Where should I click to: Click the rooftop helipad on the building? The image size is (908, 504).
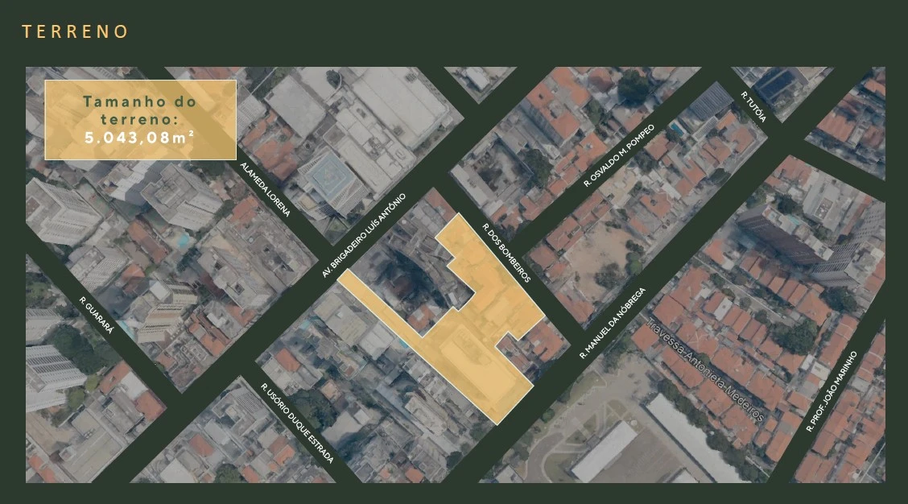click(331, 171)
